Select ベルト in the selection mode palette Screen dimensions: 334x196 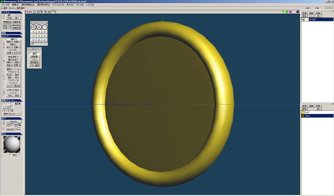34,60
